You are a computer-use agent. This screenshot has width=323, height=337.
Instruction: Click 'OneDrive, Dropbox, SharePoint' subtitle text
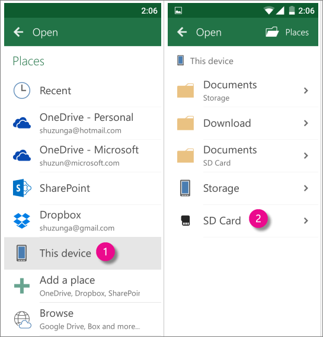tap(89, 293)
